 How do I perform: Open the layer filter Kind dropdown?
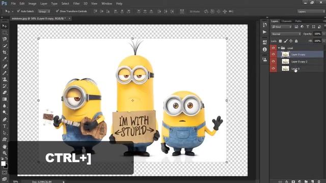coord(282,27)
